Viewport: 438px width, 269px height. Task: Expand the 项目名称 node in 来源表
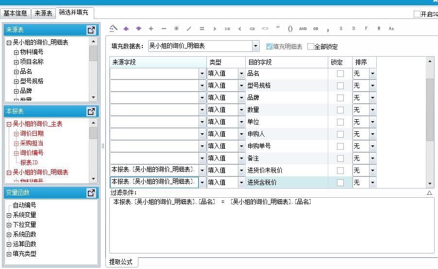tap(16, 62)
